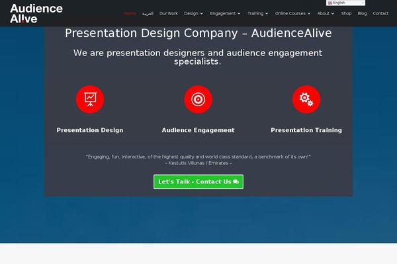Click the Presentation Design Company – AudienceAlive title
Viewport: 397px width, 264px height.
click(198, 33)
